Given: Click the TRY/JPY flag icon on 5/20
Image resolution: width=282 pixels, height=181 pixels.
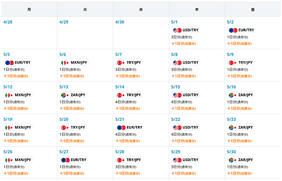Looking at the screenshot, I should pos(65,127).
